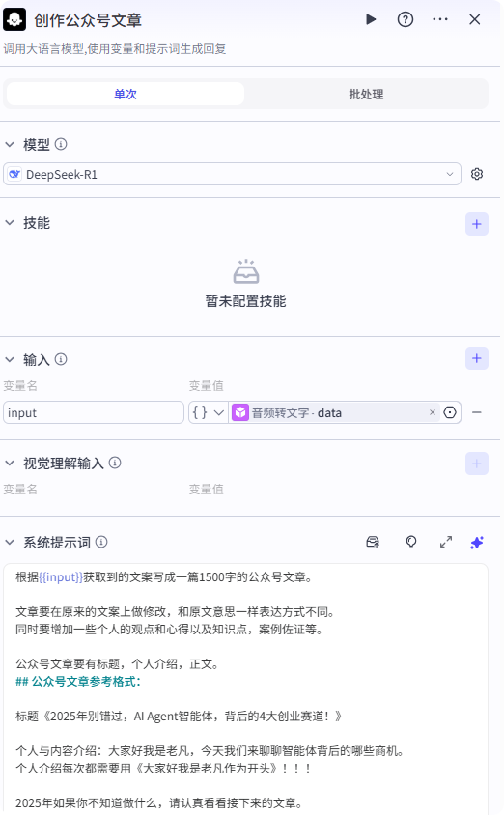Open the variable selector hexagon icon

pos(450,412)
